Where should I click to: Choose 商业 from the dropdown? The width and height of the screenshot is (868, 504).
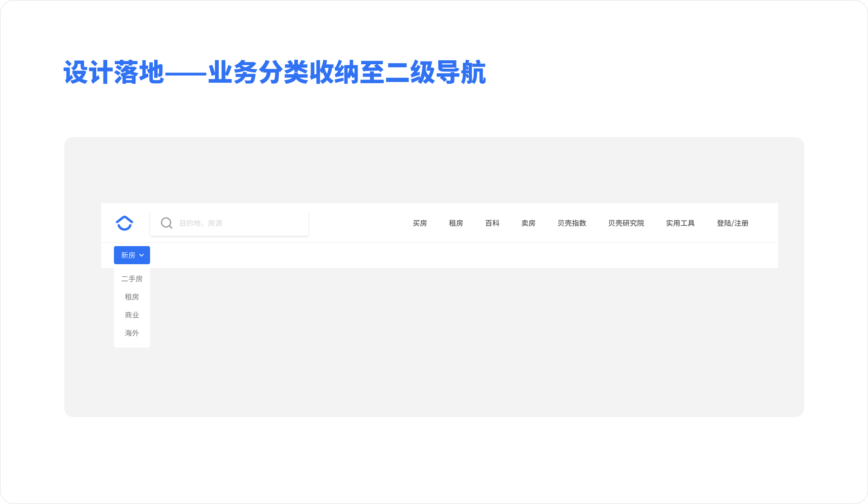tap(132, 315)
